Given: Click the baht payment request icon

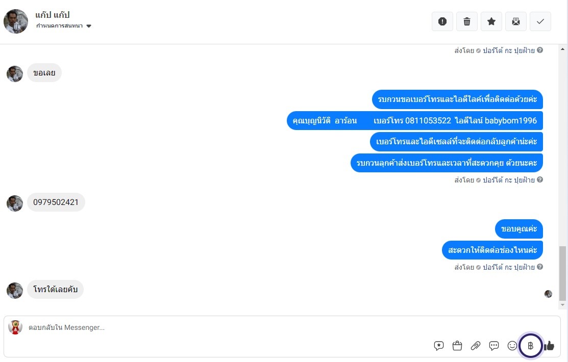Looking at the screenshot, I should click(x=531, y=346).
